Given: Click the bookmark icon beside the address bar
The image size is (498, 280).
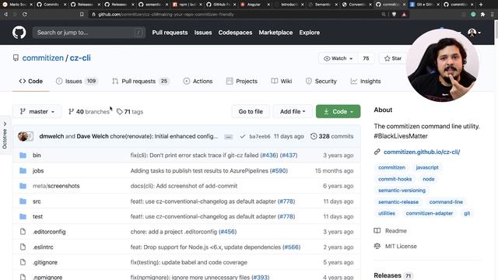Looking at the screenshot, I should point(82,14).
